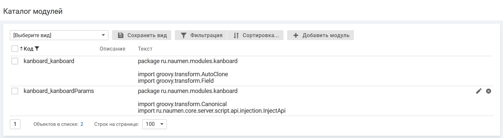This screenshot has width=503, height=138.
Task: Click the pencil edit icon for kanboard_kanboardParams
Action: [479, 91]
